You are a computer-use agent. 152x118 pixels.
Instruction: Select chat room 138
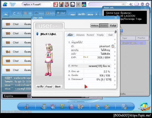[16, 70]
